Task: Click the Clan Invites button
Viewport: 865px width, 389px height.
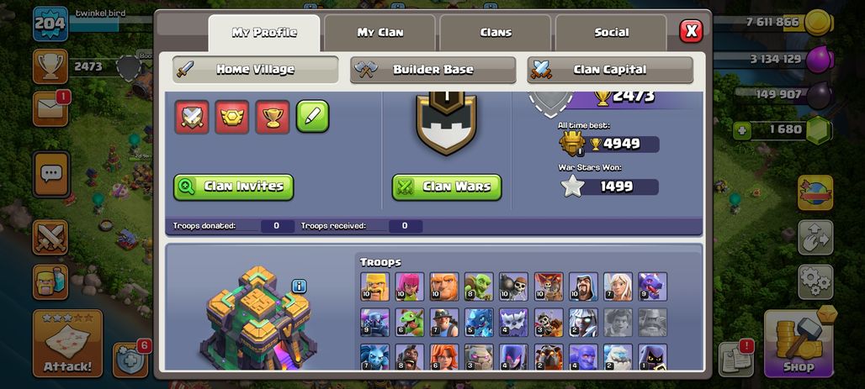Action: [233, 187]
